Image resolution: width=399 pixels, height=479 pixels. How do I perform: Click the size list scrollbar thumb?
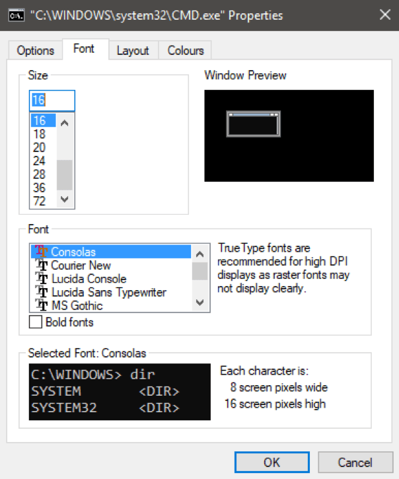coord(65,174)
